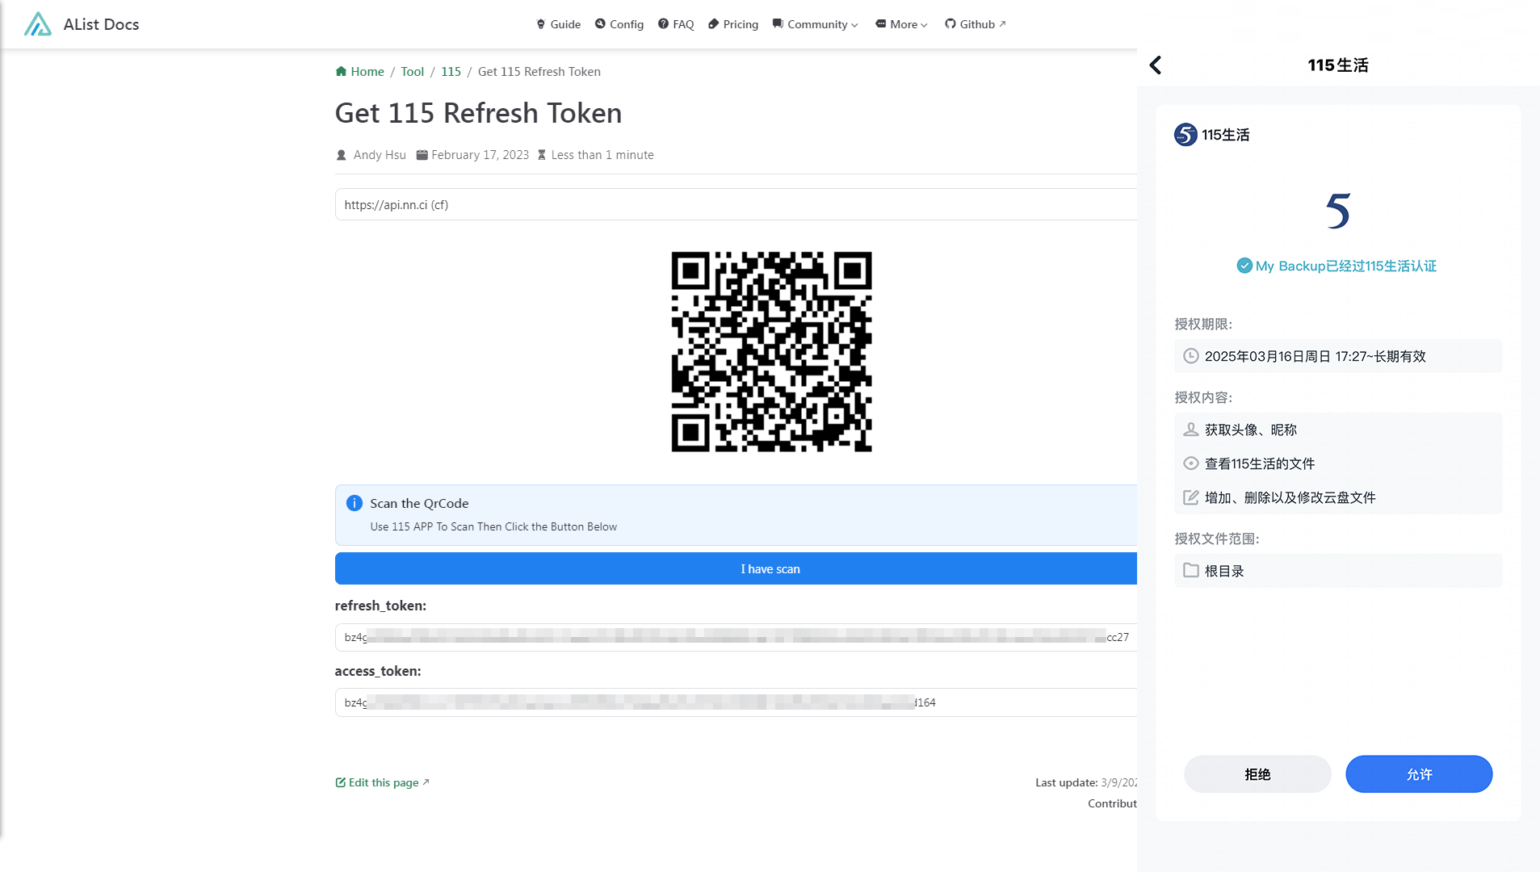Click the calendar icon beside February 17, 2023
Screen dimensions: 1540x872
click(422, 155)
